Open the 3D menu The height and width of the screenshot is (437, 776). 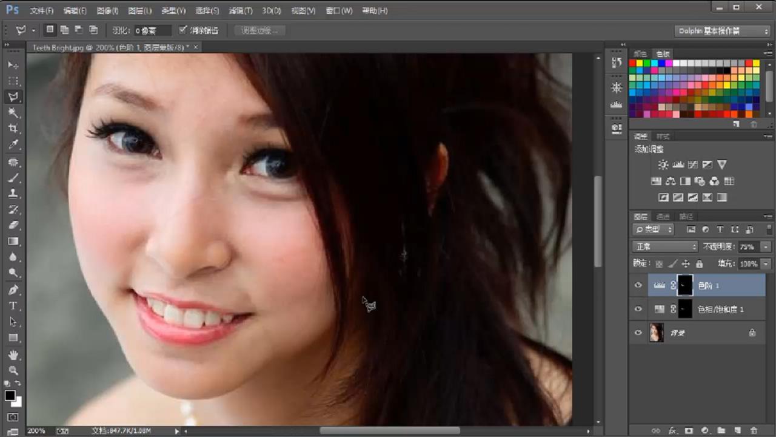(x=272, y=11)
